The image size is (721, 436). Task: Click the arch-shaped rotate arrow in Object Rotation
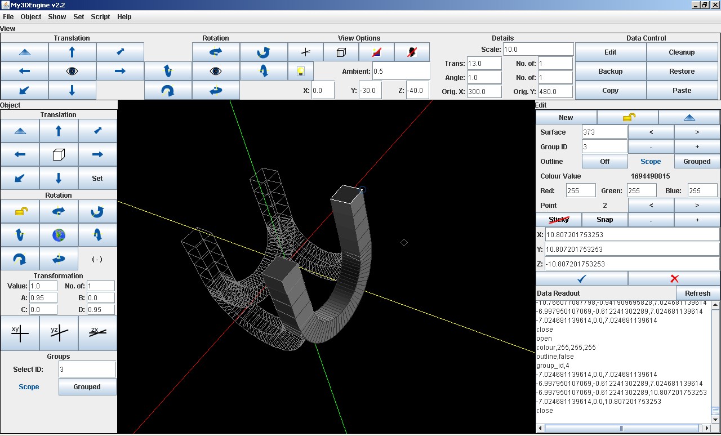20,259
